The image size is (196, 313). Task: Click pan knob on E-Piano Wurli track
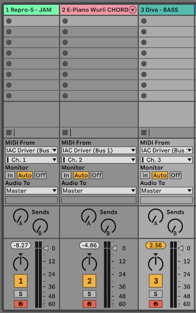click(x=89, y=264)
